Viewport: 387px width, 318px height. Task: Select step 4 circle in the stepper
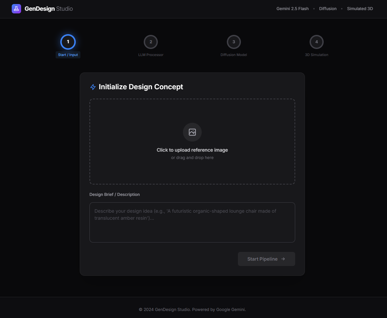point(316,42)
